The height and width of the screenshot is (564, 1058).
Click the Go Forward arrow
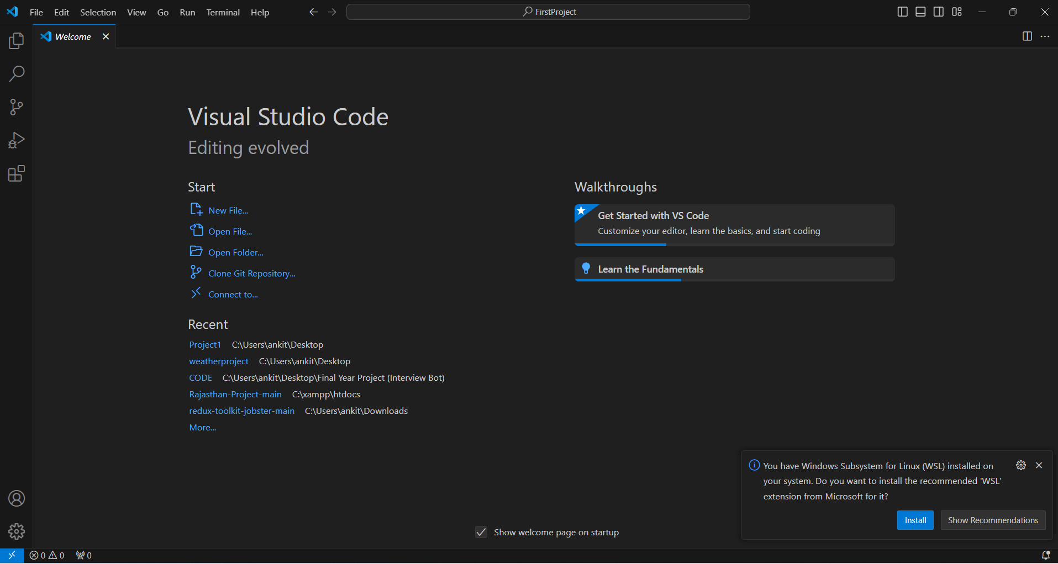pos(332,12)
